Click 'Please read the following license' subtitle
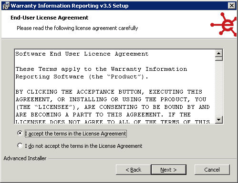Image resolution: width=238 pixels, height=183 pixels. pyautogui.click(x=77, y=28)
